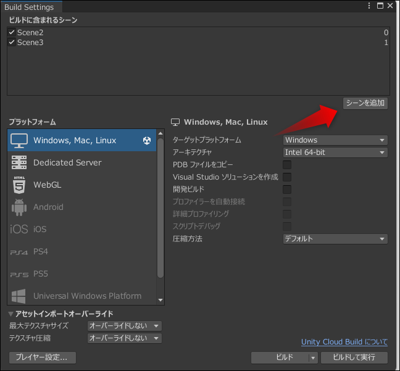The height and width of the screenshot is (371, 400).
Task: Click the Dedicated Server platform icon
Action: pyautogui.click(x=19, y=162)
